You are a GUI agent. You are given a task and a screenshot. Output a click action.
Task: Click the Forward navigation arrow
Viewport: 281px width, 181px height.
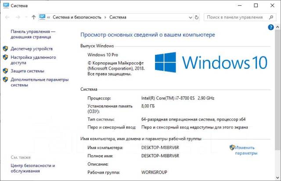click(18, 17)
